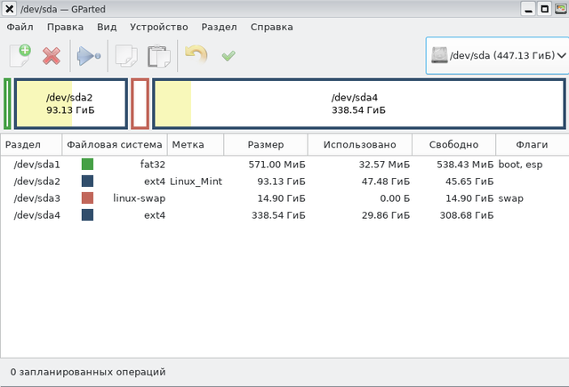Open the Устройство menu
Image resolution: width=569 pixels, height=387 pixels.
[x=159, y=28]
